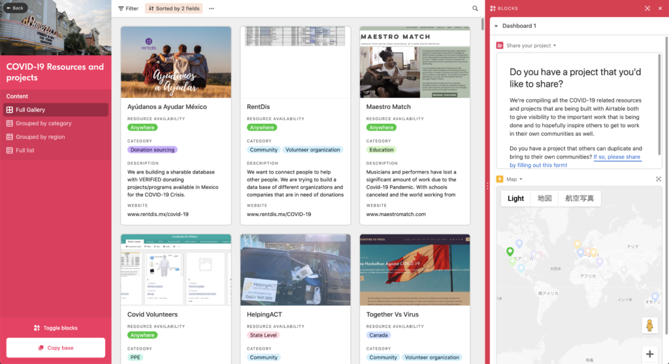This screenshot has height=364, width=669.
Task: Toggle blocks panel visibility
Action: 56,327
